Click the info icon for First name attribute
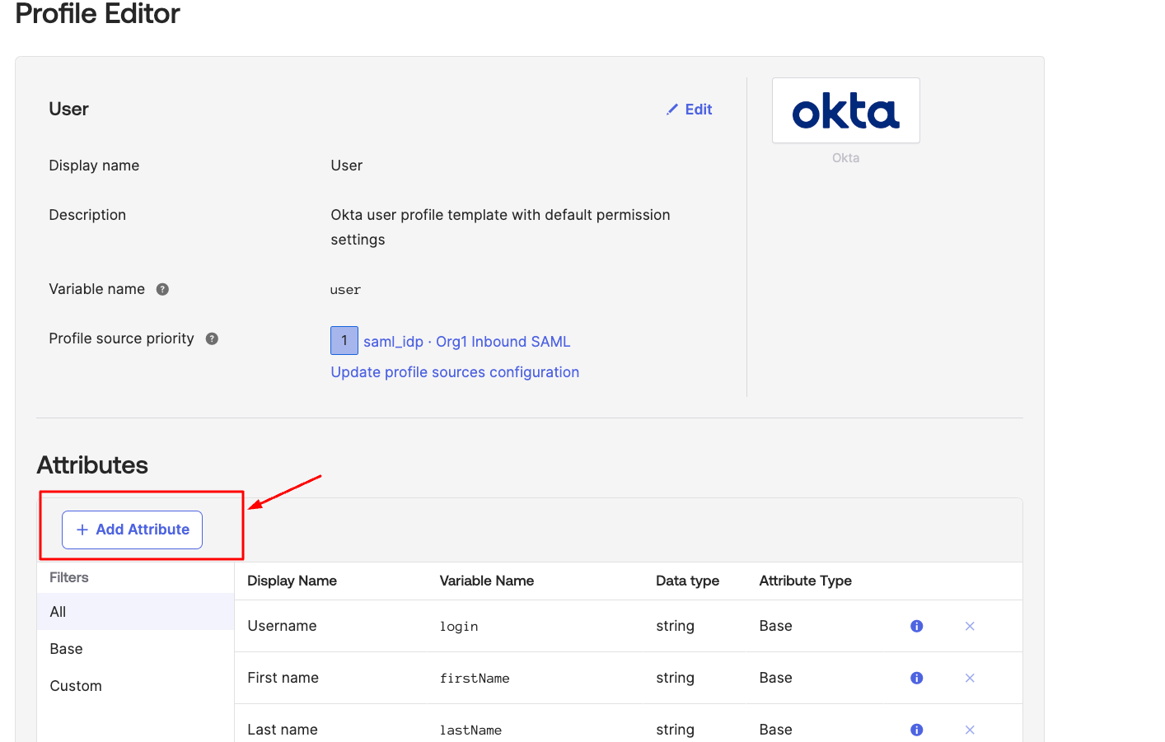The height and width of the screenshot is (742, 1165). click(x=916, y=678)
